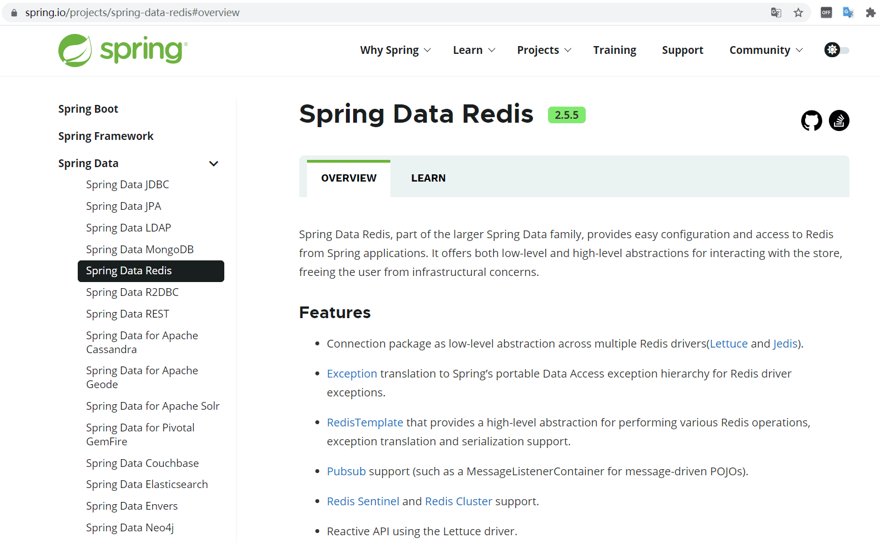Click the 2.5.5 version badge
Screen dimensions: 880x543
[567, 115]
